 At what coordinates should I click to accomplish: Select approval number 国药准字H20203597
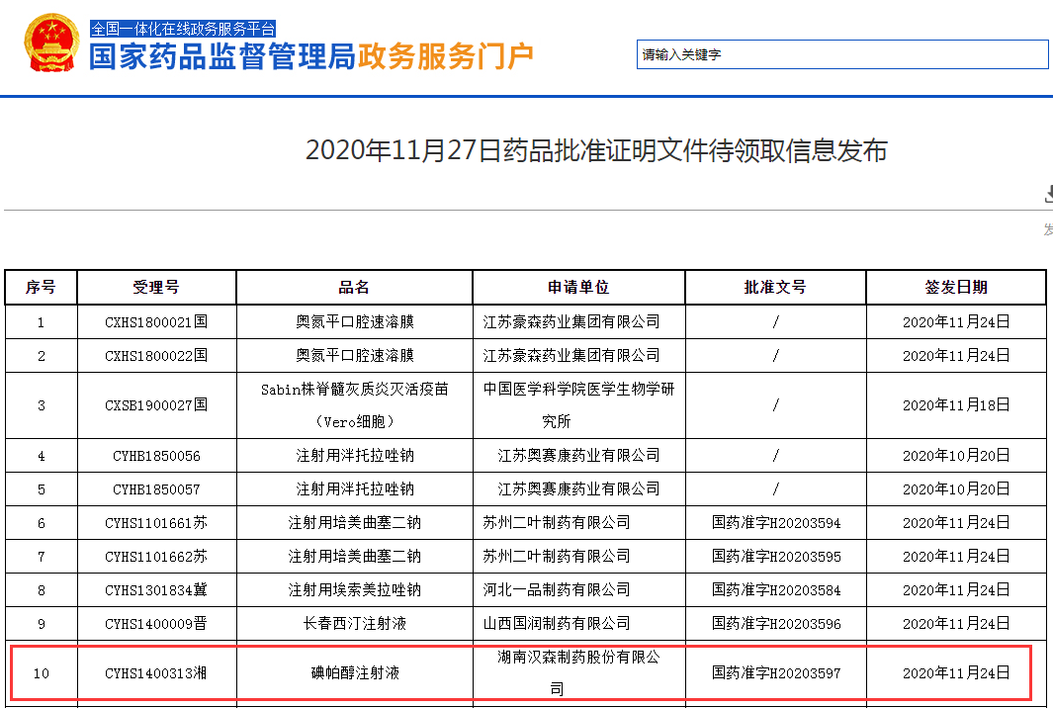pyautogui.click(x=776, y=673)
